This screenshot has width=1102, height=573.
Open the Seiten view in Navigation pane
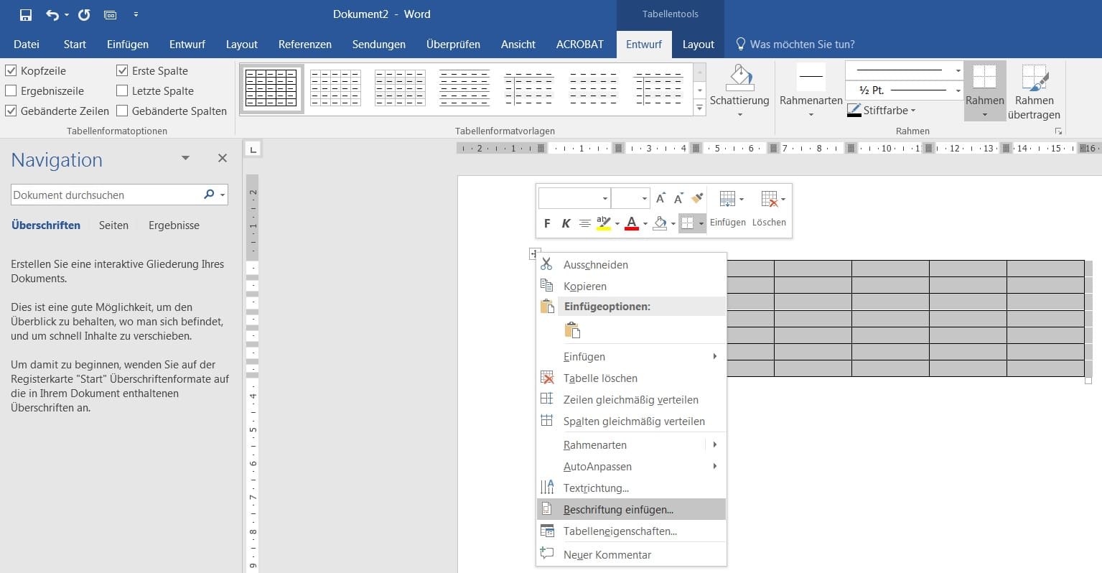click(113, 225)
